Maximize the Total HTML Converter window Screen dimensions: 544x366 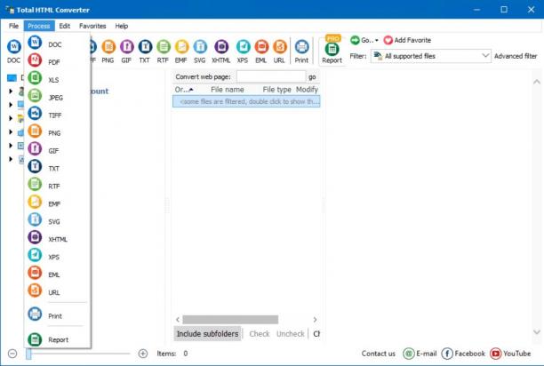[504, 10]
